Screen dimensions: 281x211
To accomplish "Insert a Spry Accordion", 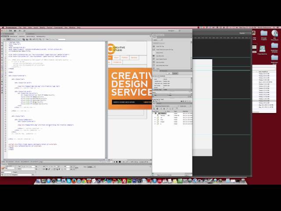I will 160,62.
